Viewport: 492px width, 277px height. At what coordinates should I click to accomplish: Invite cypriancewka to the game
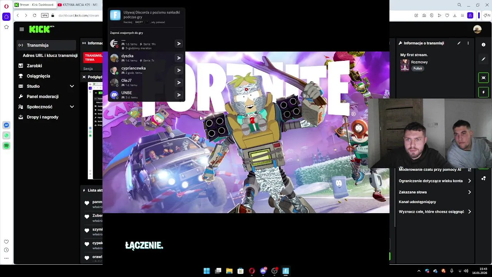(x=179, y=70)
